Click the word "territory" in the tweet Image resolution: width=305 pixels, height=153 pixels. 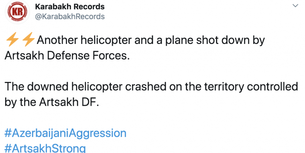click(224, 87)
